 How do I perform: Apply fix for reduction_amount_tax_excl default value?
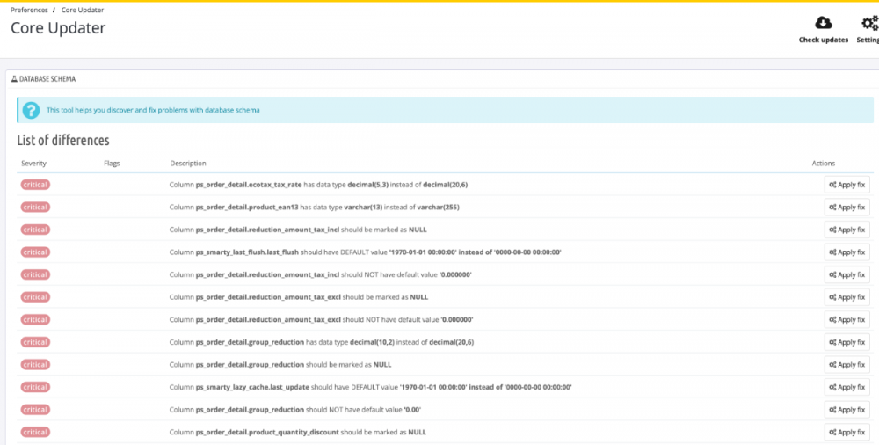[x=846, y=319]
